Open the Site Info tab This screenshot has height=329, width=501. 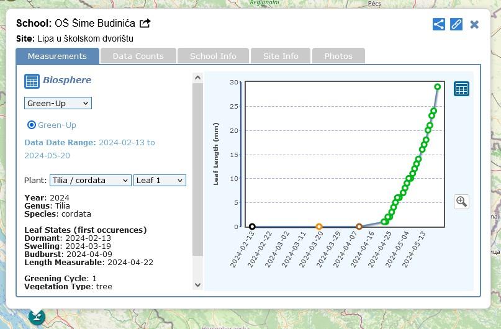pyautogui.click(x=281, y=56)
